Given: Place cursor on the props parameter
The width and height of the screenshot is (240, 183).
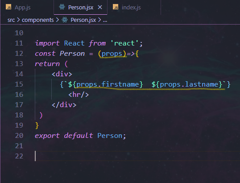Looking at the screenshot, I should pyautogui.click(x=112, y=54).
